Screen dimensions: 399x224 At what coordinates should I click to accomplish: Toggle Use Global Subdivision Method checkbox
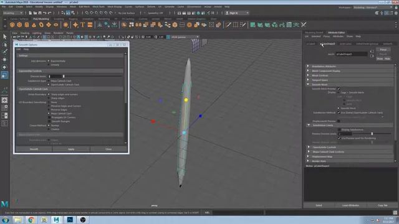coord(339,112)
